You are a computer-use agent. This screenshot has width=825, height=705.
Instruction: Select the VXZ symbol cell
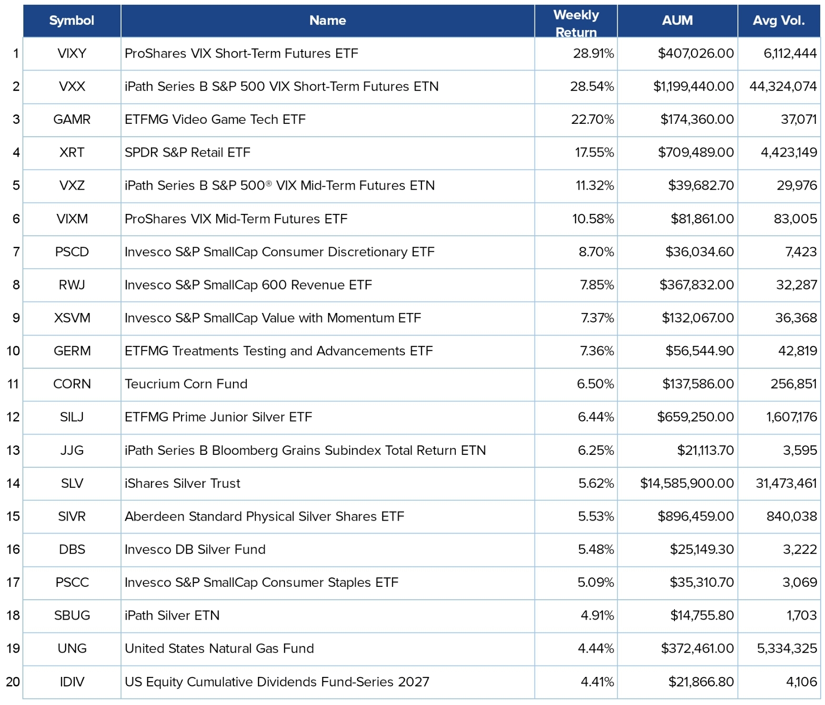(x=72, y=185)
